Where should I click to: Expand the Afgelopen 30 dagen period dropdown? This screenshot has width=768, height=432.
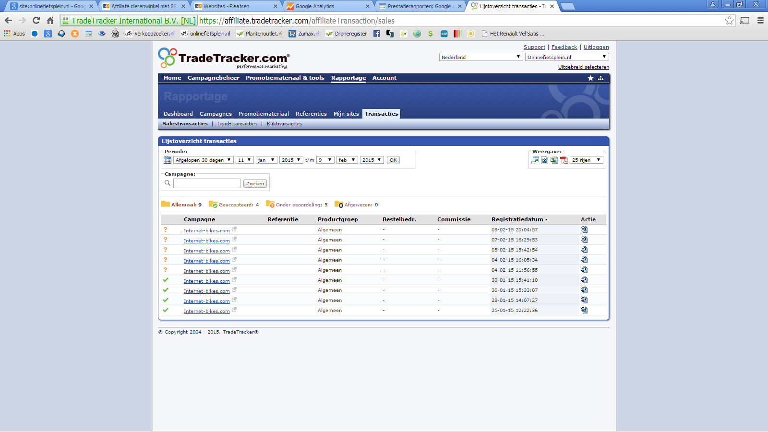(x=204, y=160)
